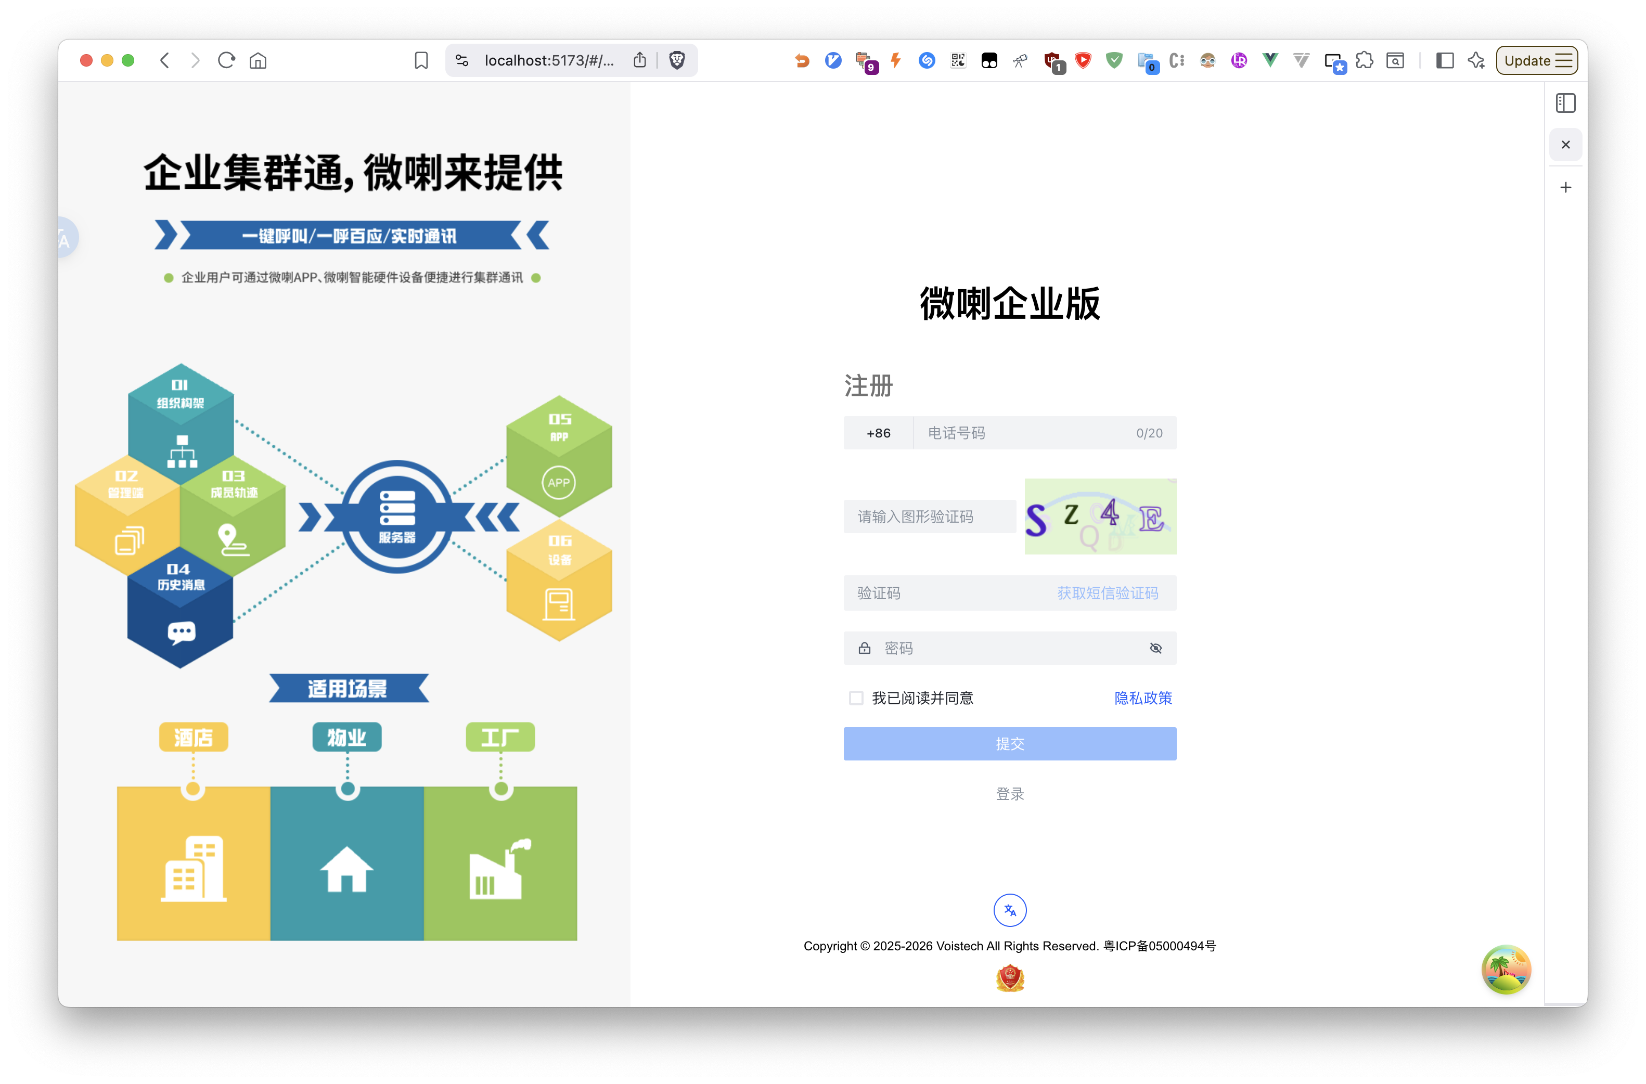Click the circular language switch icon
The width and height of the screenshot is (1646, 1084).
coord(1010,910)
